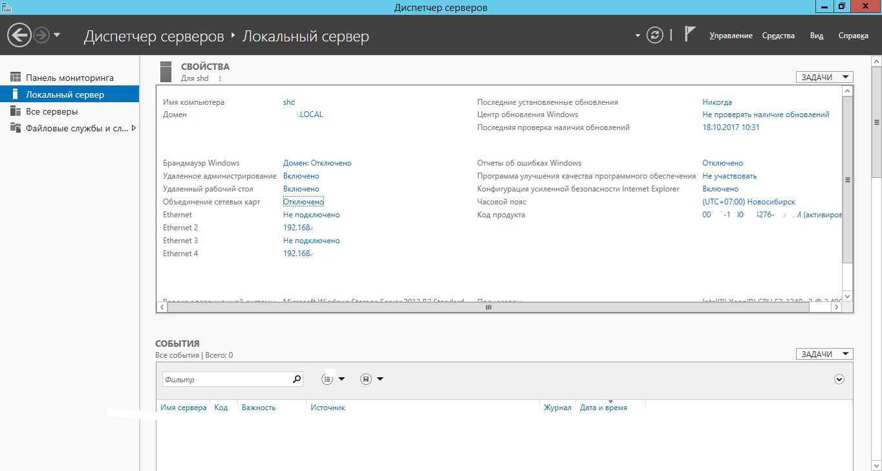Image resolution: width=882 pixels, height=471 pixels.
Task: Open the small dropdown arrow left of refresh
Action: [638, 36]
